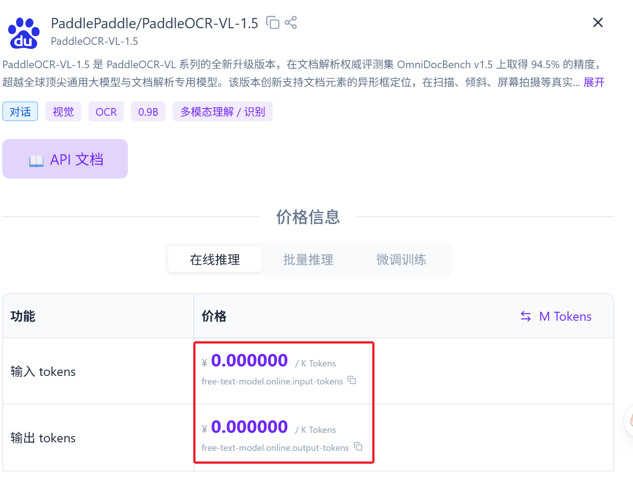Switch to the 批量推理 tab
The height and width of the screenshot is (493, 633).
tap(308, 259)
